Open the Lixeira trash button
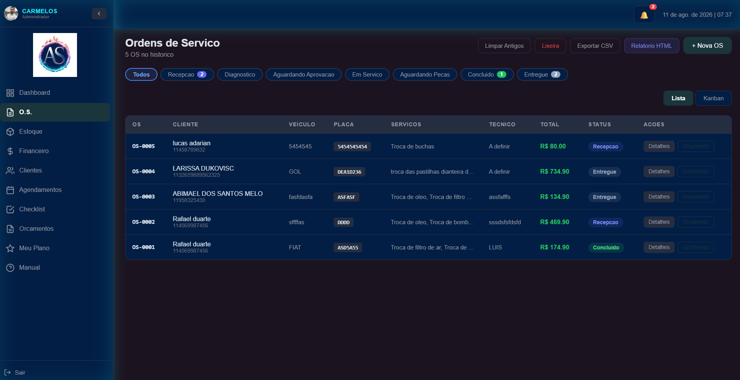740x380 pixels. tap(550, 46)
